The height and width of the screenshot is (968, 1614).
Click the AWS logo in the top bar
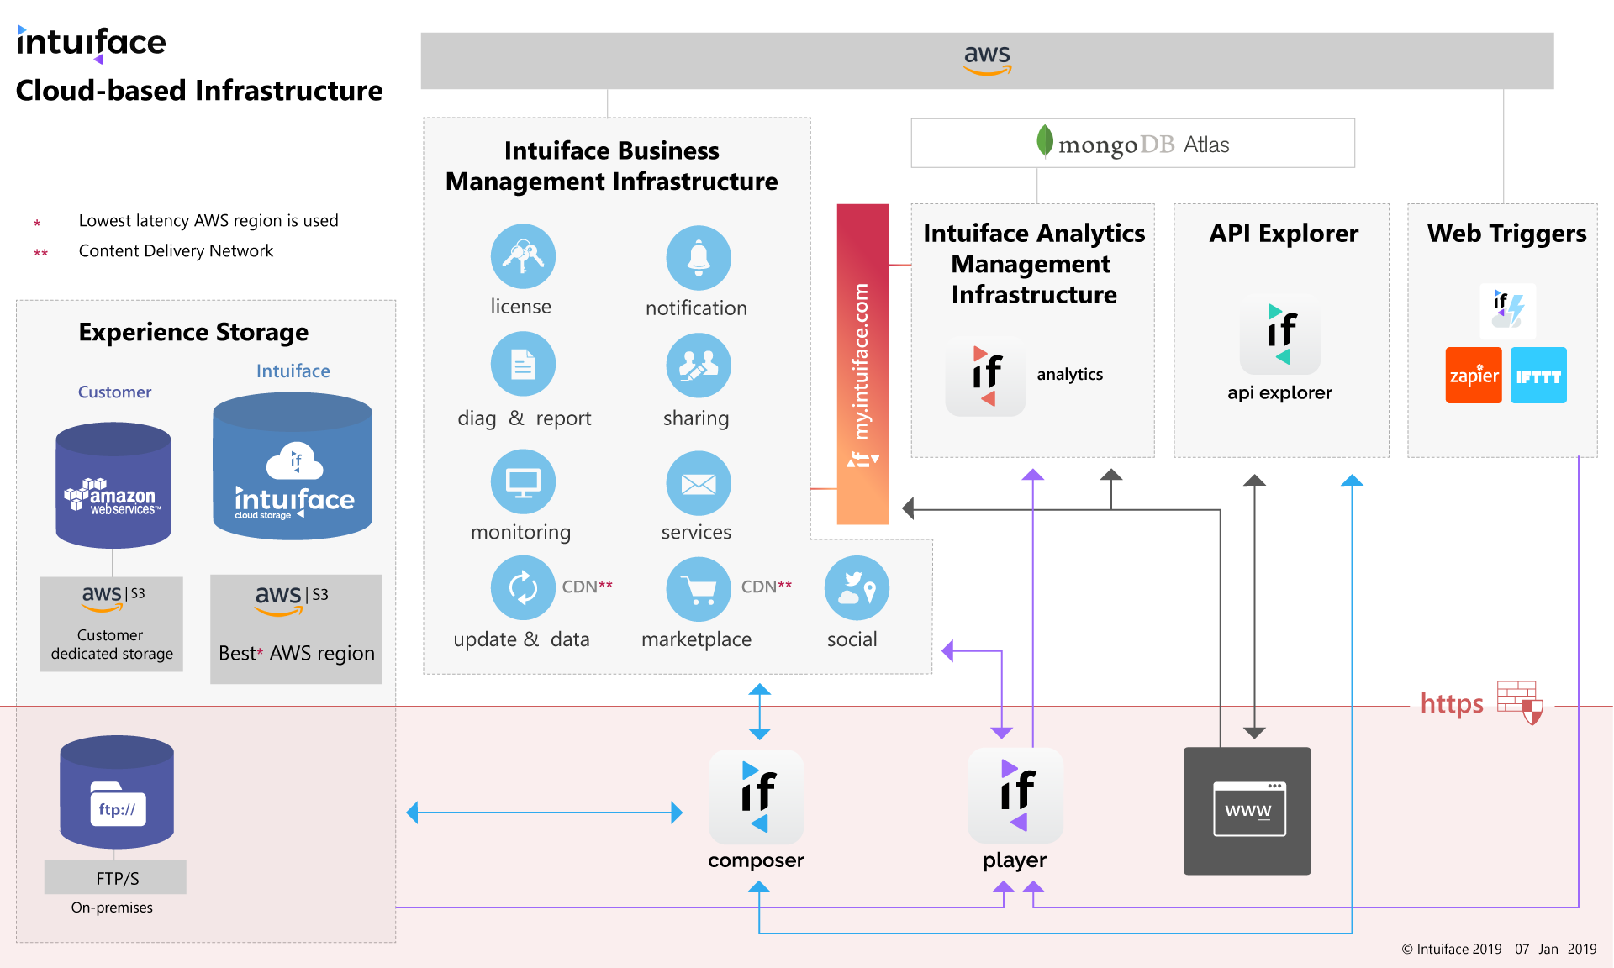tap(987, 60)
